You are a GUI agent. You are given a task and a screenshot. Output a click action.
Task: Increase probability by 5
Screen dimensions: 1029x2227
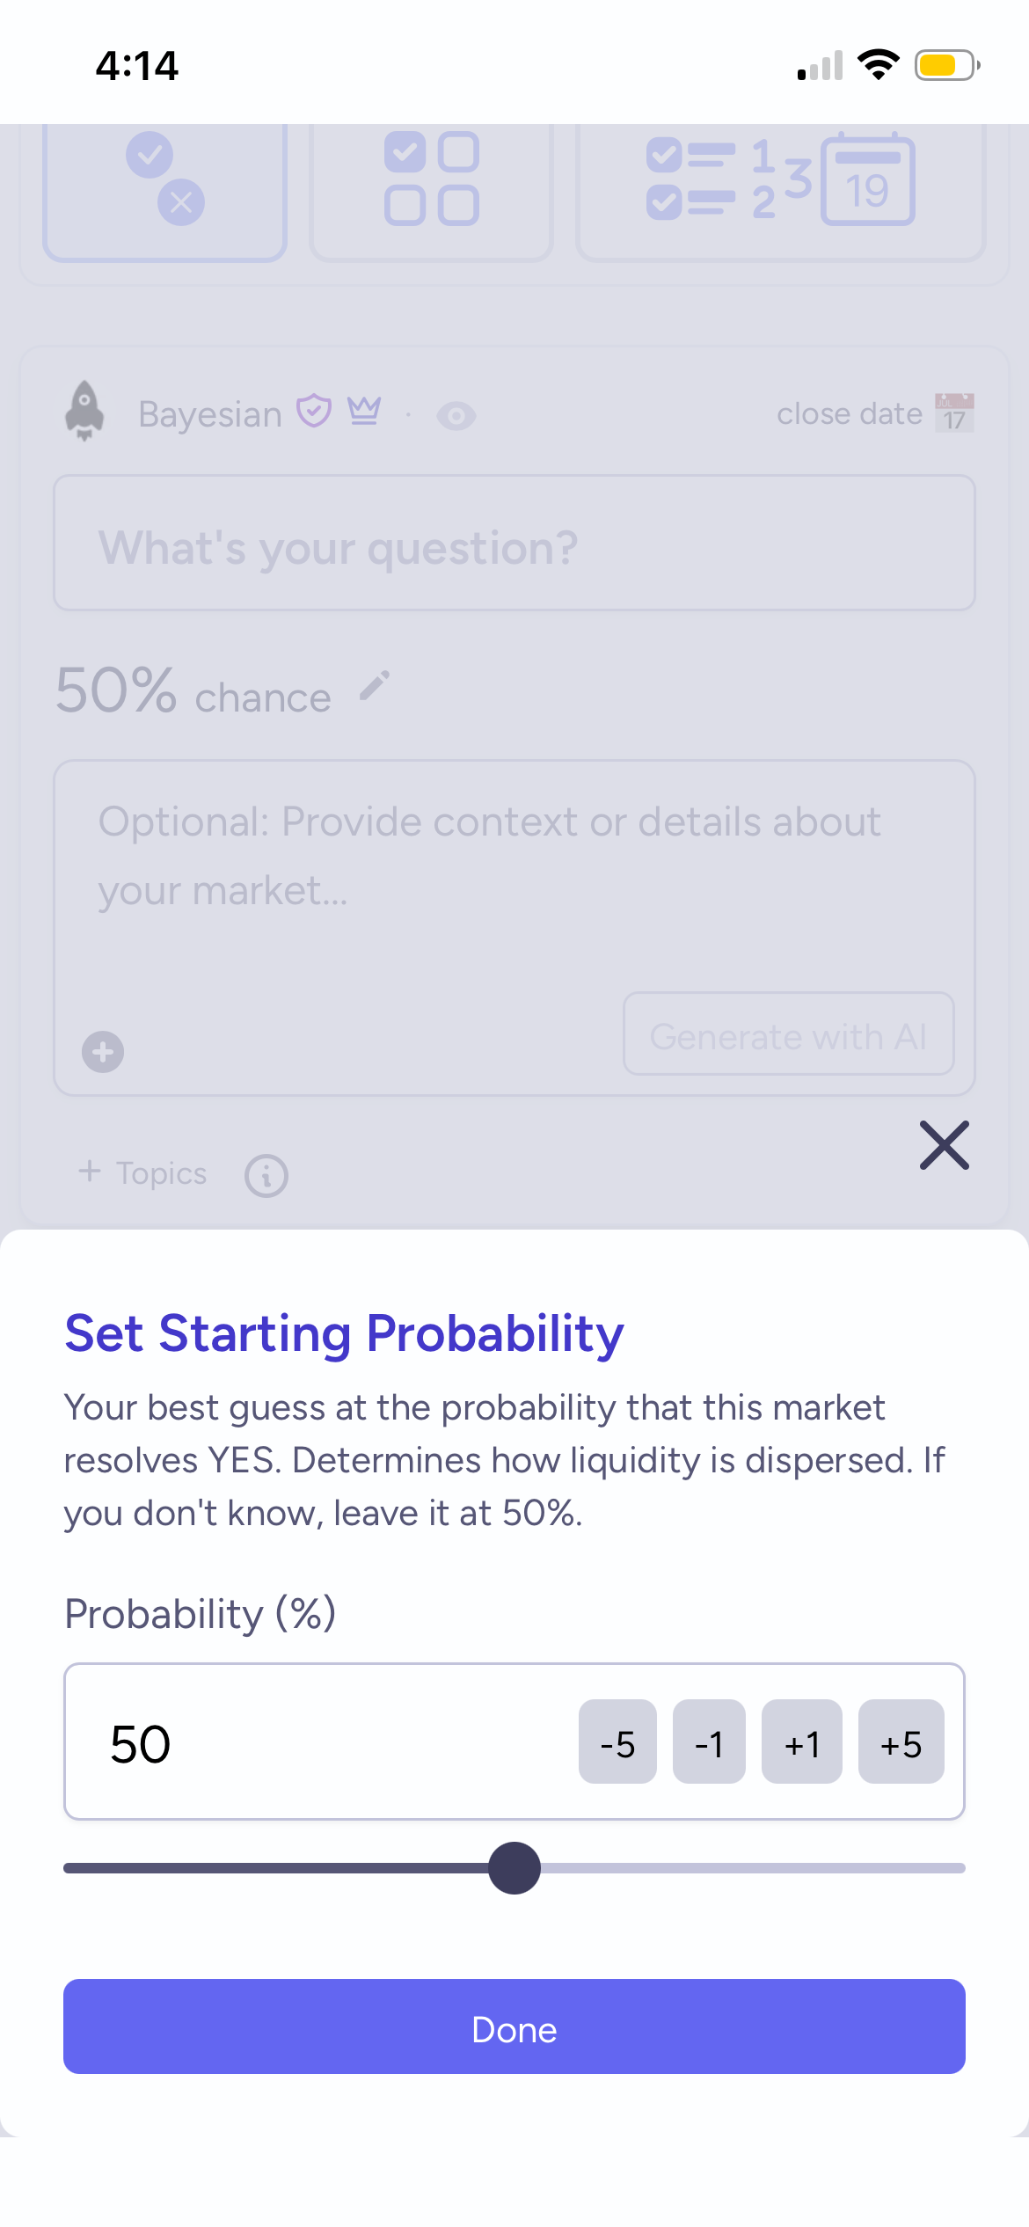click(x=901, y=1742)
